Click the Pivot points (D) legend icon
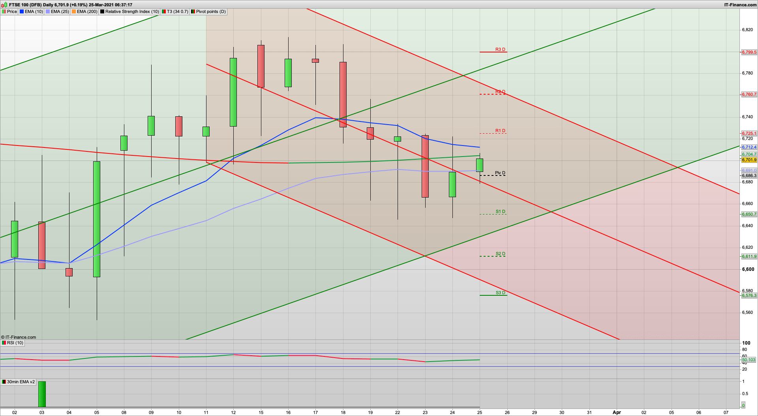758x416 pixels. click(193, 11)
